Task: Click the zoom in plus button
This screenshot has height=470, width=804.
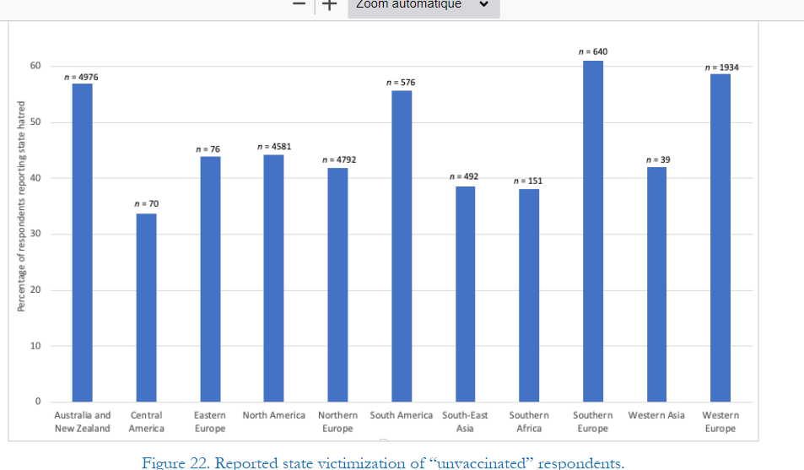Action: coord(329,4)
